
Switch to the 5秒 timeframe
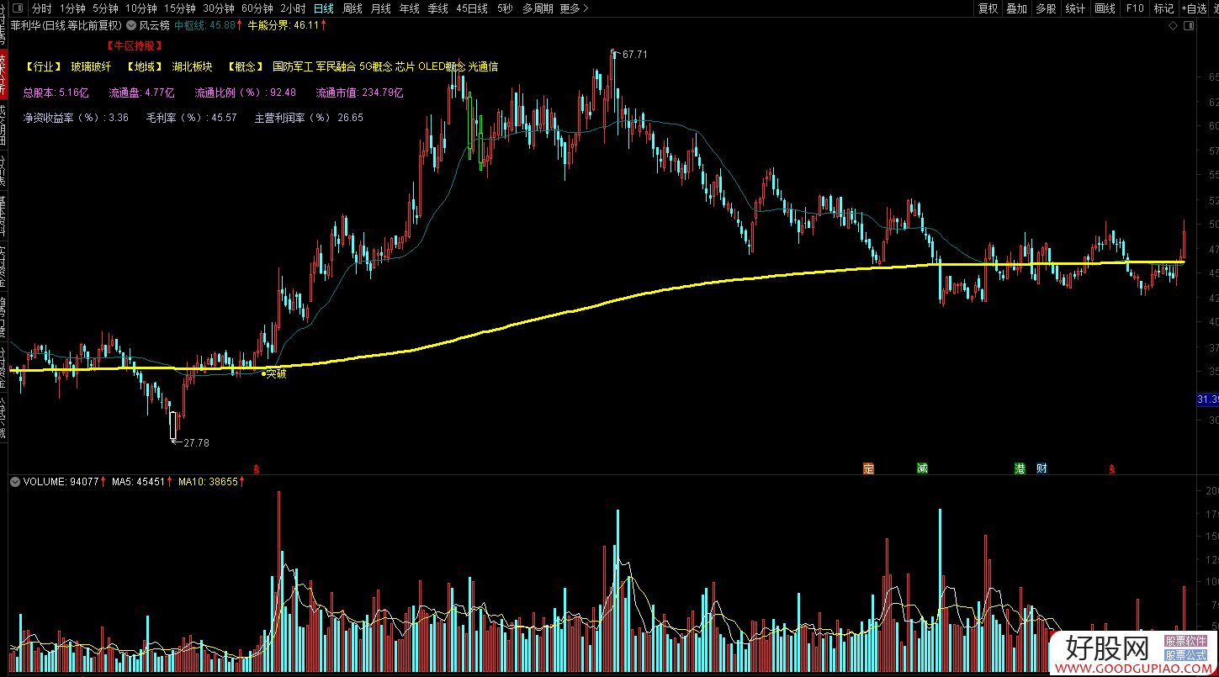click(x=505, y=8)
